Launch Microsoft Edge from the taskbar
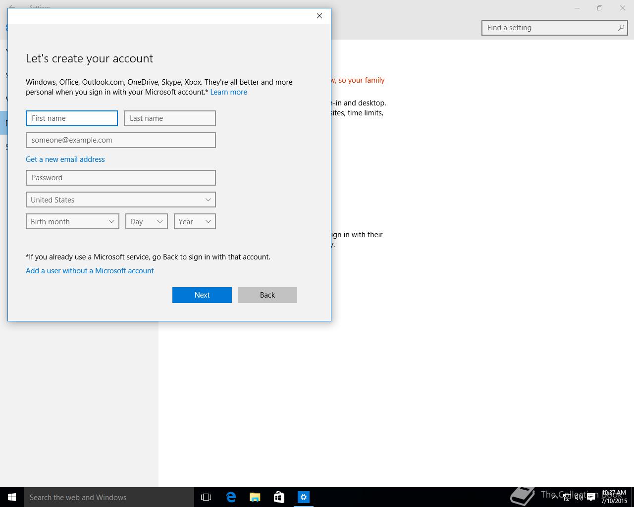This screenshot has width=634, height=507. [231, 497]
